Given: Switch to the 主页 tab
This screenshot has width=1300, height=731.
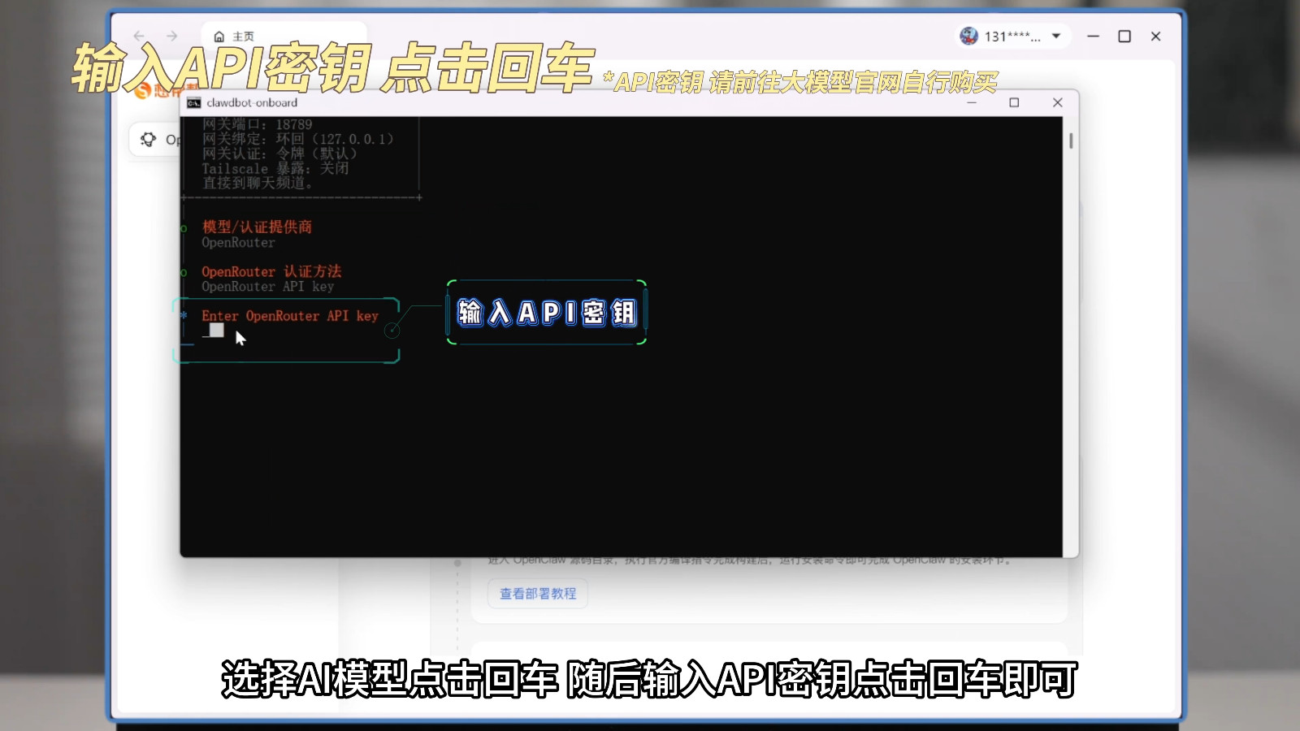Looking at the screenshot, I should click(243, 37).
